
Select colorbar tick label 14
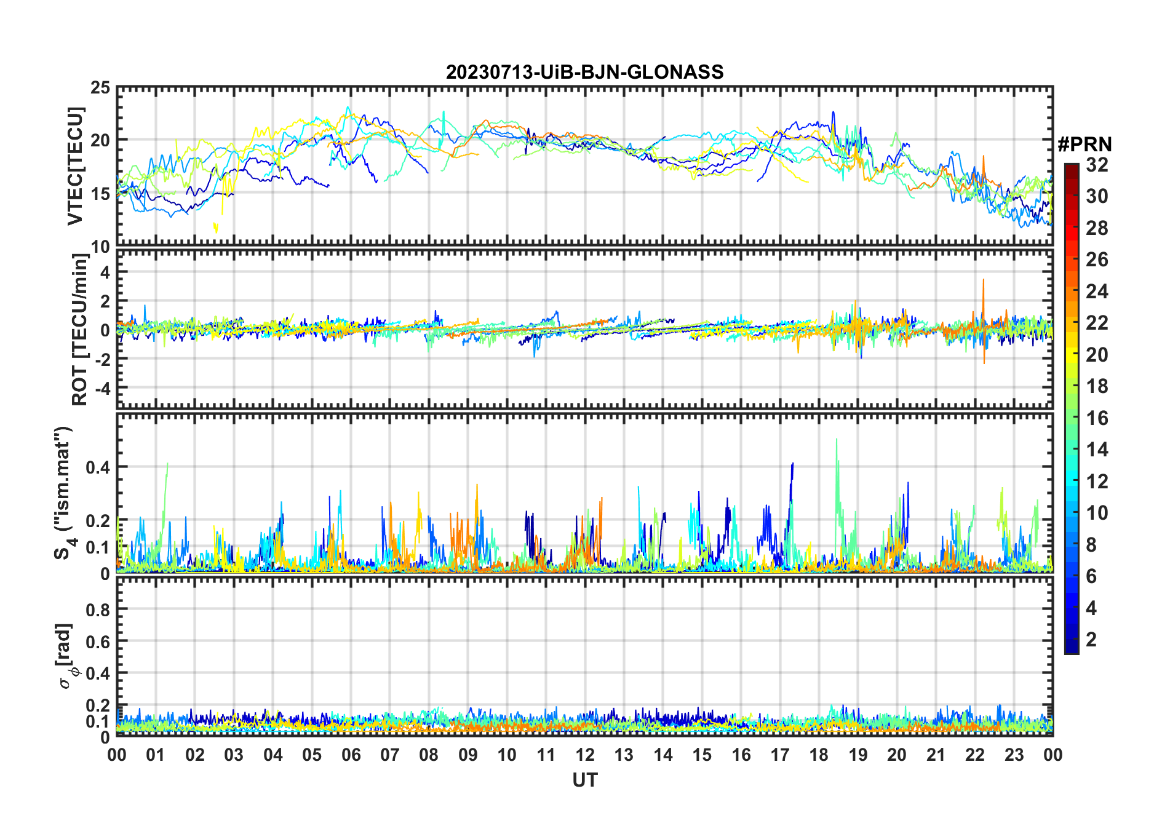[x=1097, y=450]
